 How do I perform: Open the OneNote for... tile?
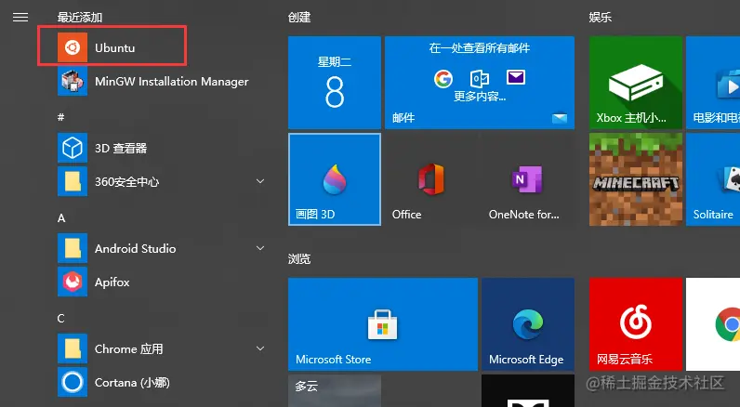pos(528,179)
